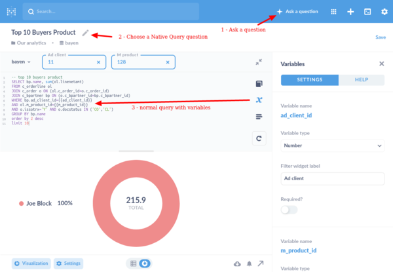Collapse the query editor with contract icon
Screen dimensions: 393x272
click(x=259, y=62)
